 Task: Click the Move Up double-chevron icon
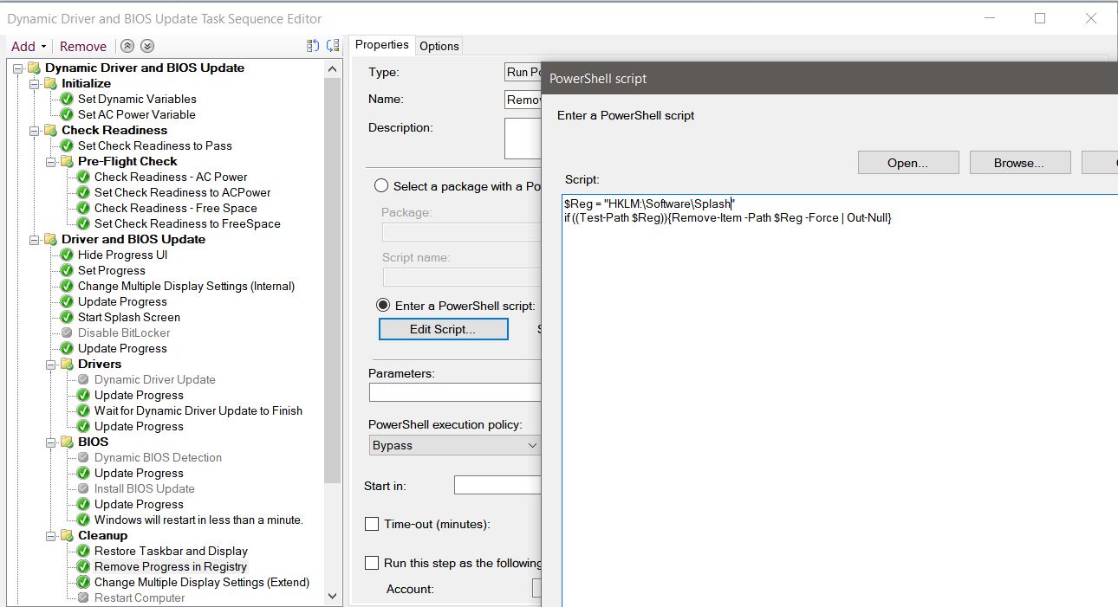[x=127, y=47]
